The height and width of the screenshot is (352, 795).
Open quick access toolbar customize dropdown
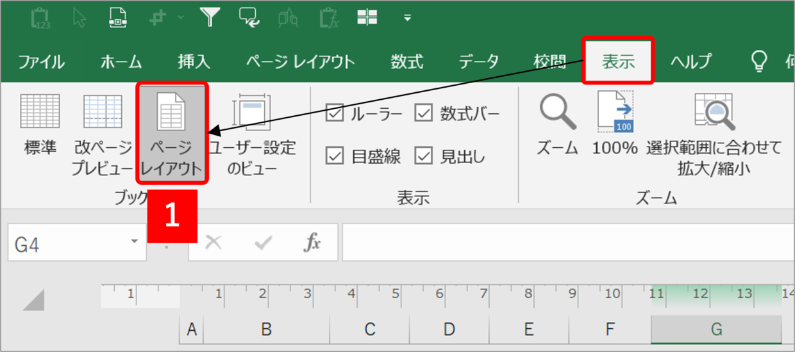pyautogui.click(x=407, y=18)
